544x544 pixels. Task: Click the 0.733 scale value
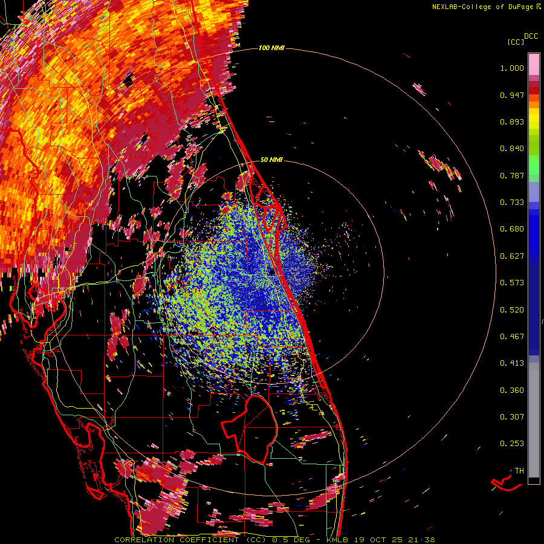pyautogui.click(x=512, y=202)
